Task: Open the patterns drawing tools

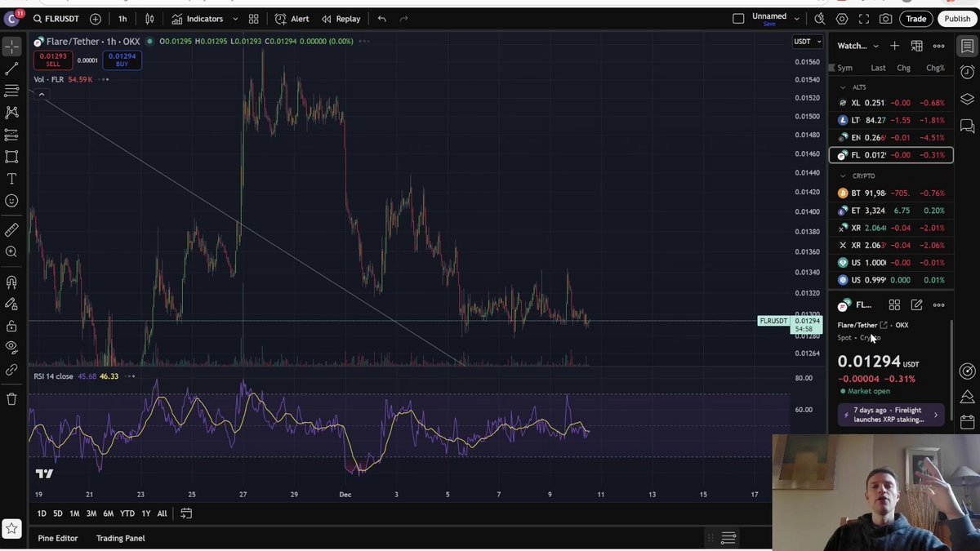Action: point(11,113)
